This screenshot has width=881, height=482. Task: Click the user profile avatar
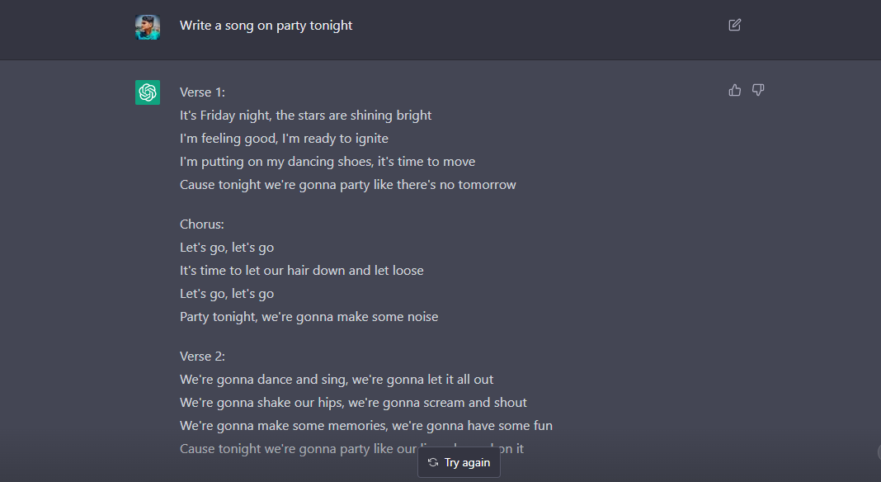click(148, 26)
